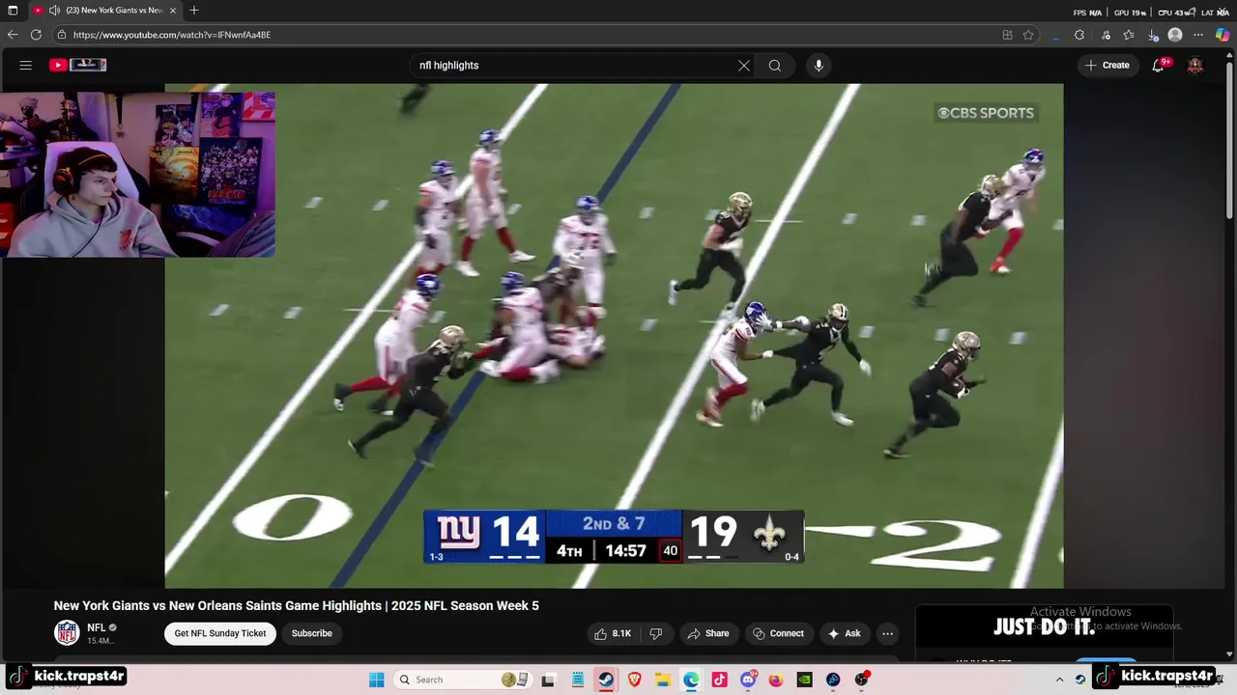
Task: Open Brave browser from the taskbar
Action: 635,680
